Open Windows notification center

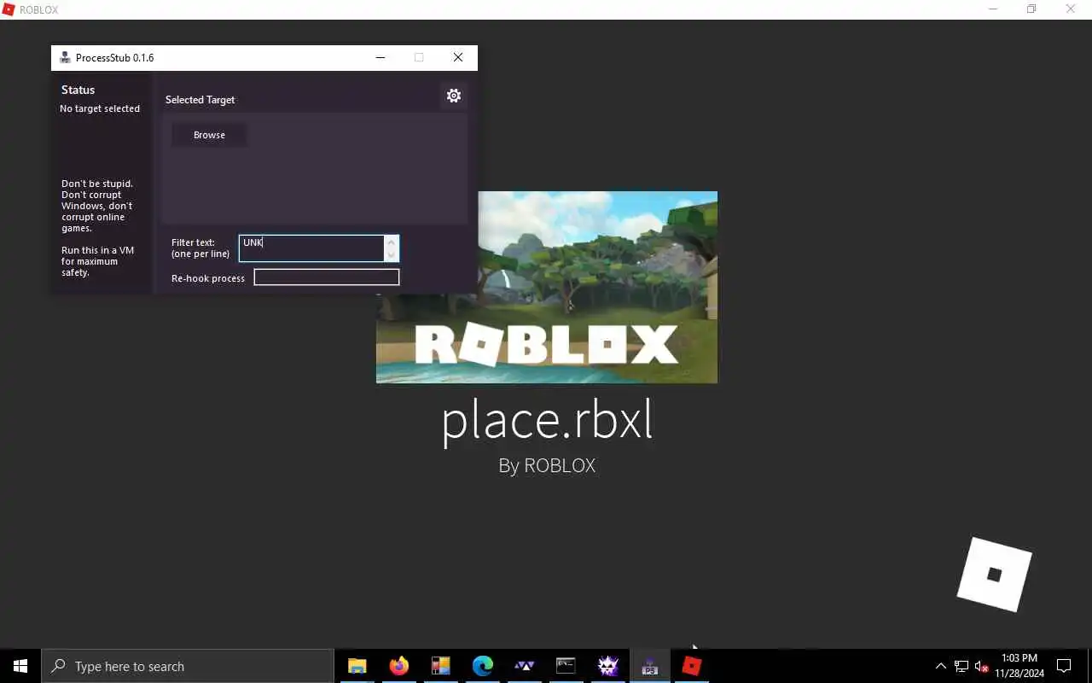click(x=1064, y=666)
